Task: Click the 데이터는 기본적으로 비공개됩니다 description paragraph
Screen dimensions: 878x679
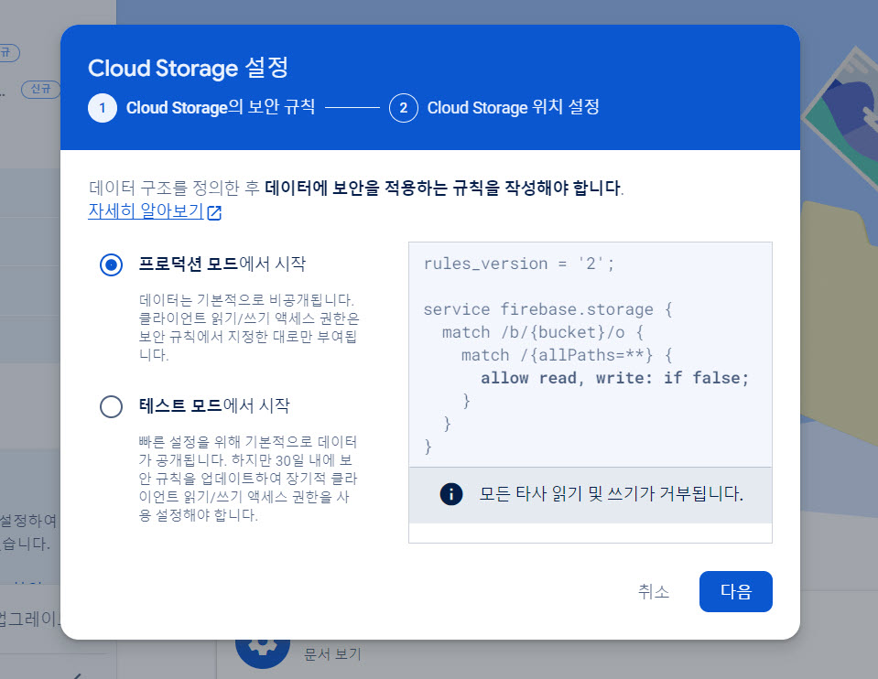Action: (x=249, y=327)
